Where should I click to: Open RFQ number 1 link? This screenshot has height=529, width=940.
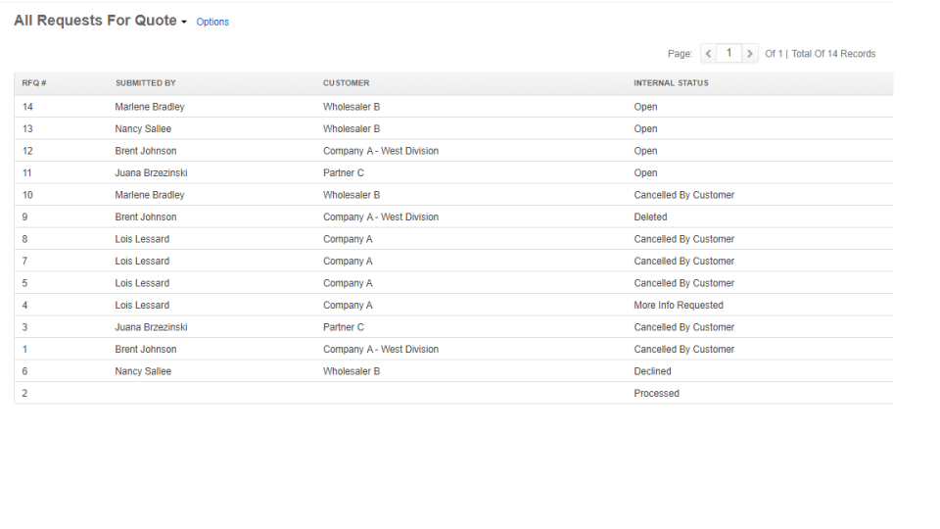coord(24,350)
